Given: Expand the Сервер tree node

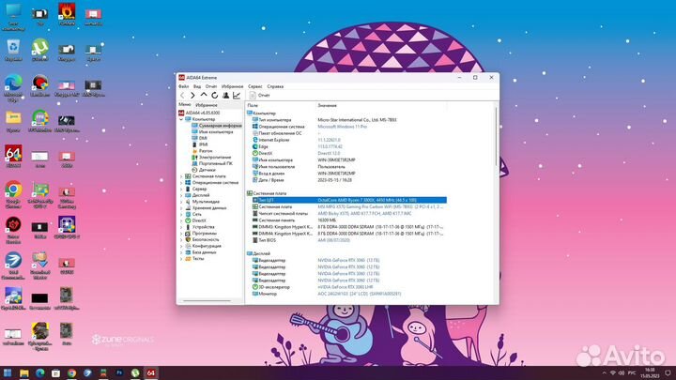Looking at the screenshot, I should click(x=181, y=189).
